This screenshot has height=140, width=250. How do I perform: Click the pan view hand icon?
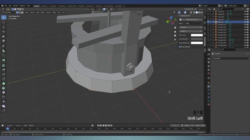tap(175, 31)
